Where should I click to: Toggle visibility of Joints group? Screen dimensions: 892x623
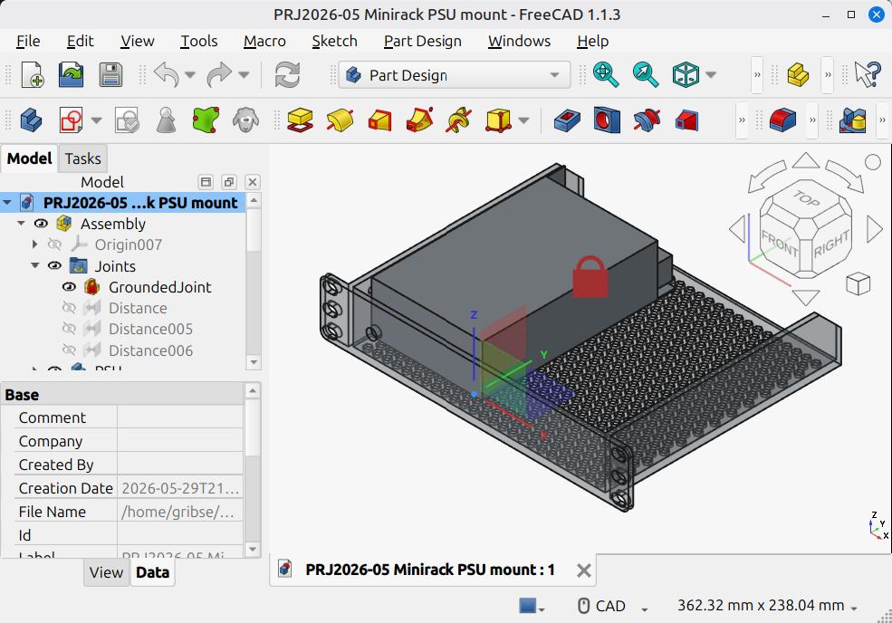[x=54, y=265]
